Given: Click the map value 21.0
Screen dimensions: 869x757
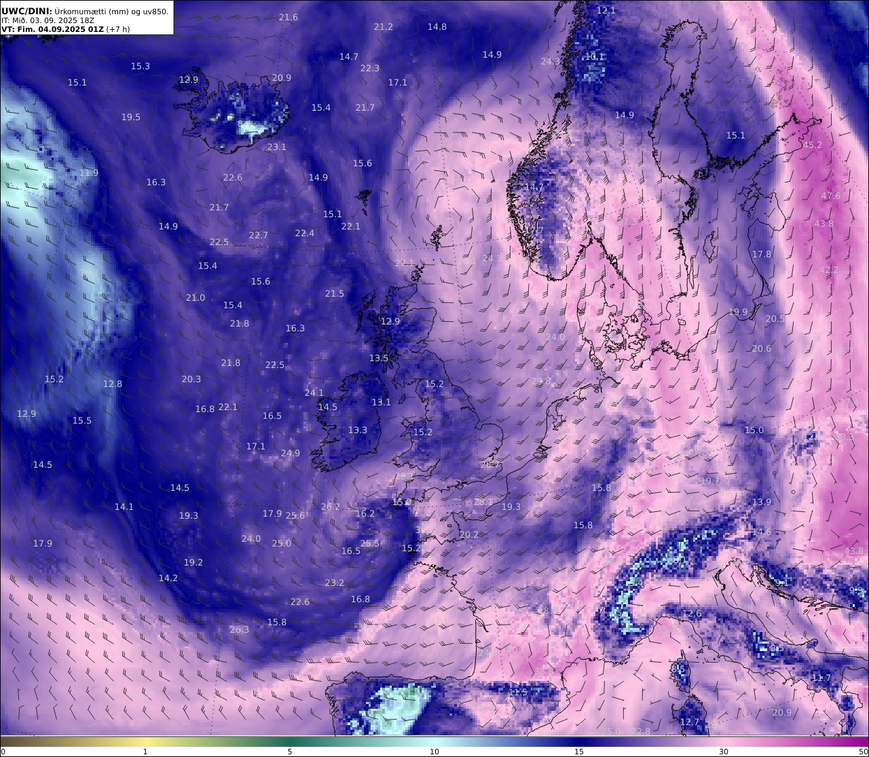Looking at the screenshot, I should click(x=196, y=297).
